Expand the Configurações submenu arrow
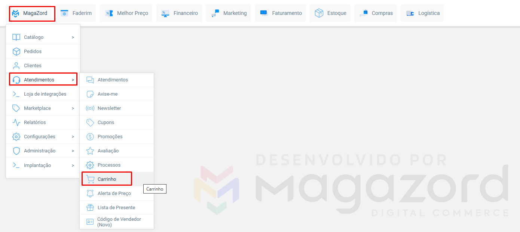 (73, 137)
